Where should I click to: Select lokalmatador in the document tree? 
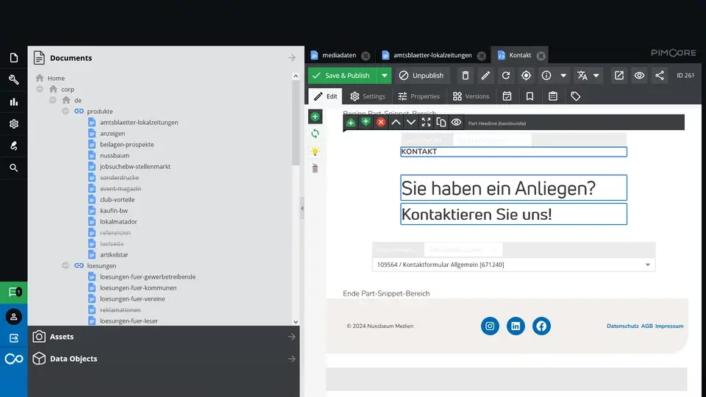(x=118, y=221)
